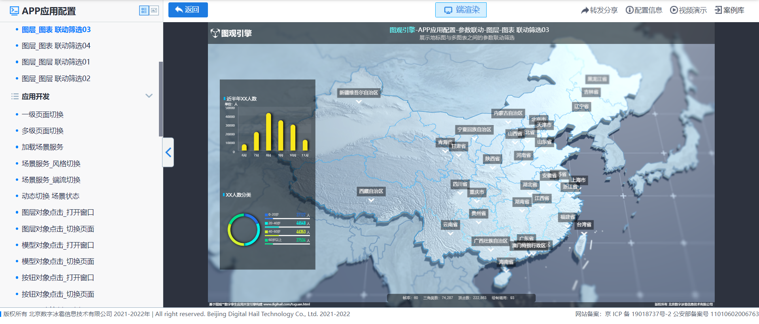Image resolution: width=759 pixels, height=324 pixels.
Task: Click the 转发分享 share arrow icon
Action: pos(585,10)
